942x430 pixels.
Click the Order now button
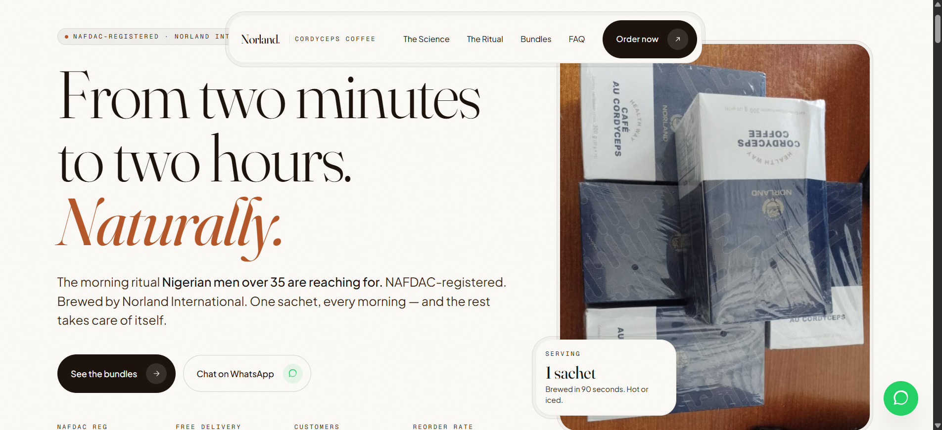tap(650, 39)
